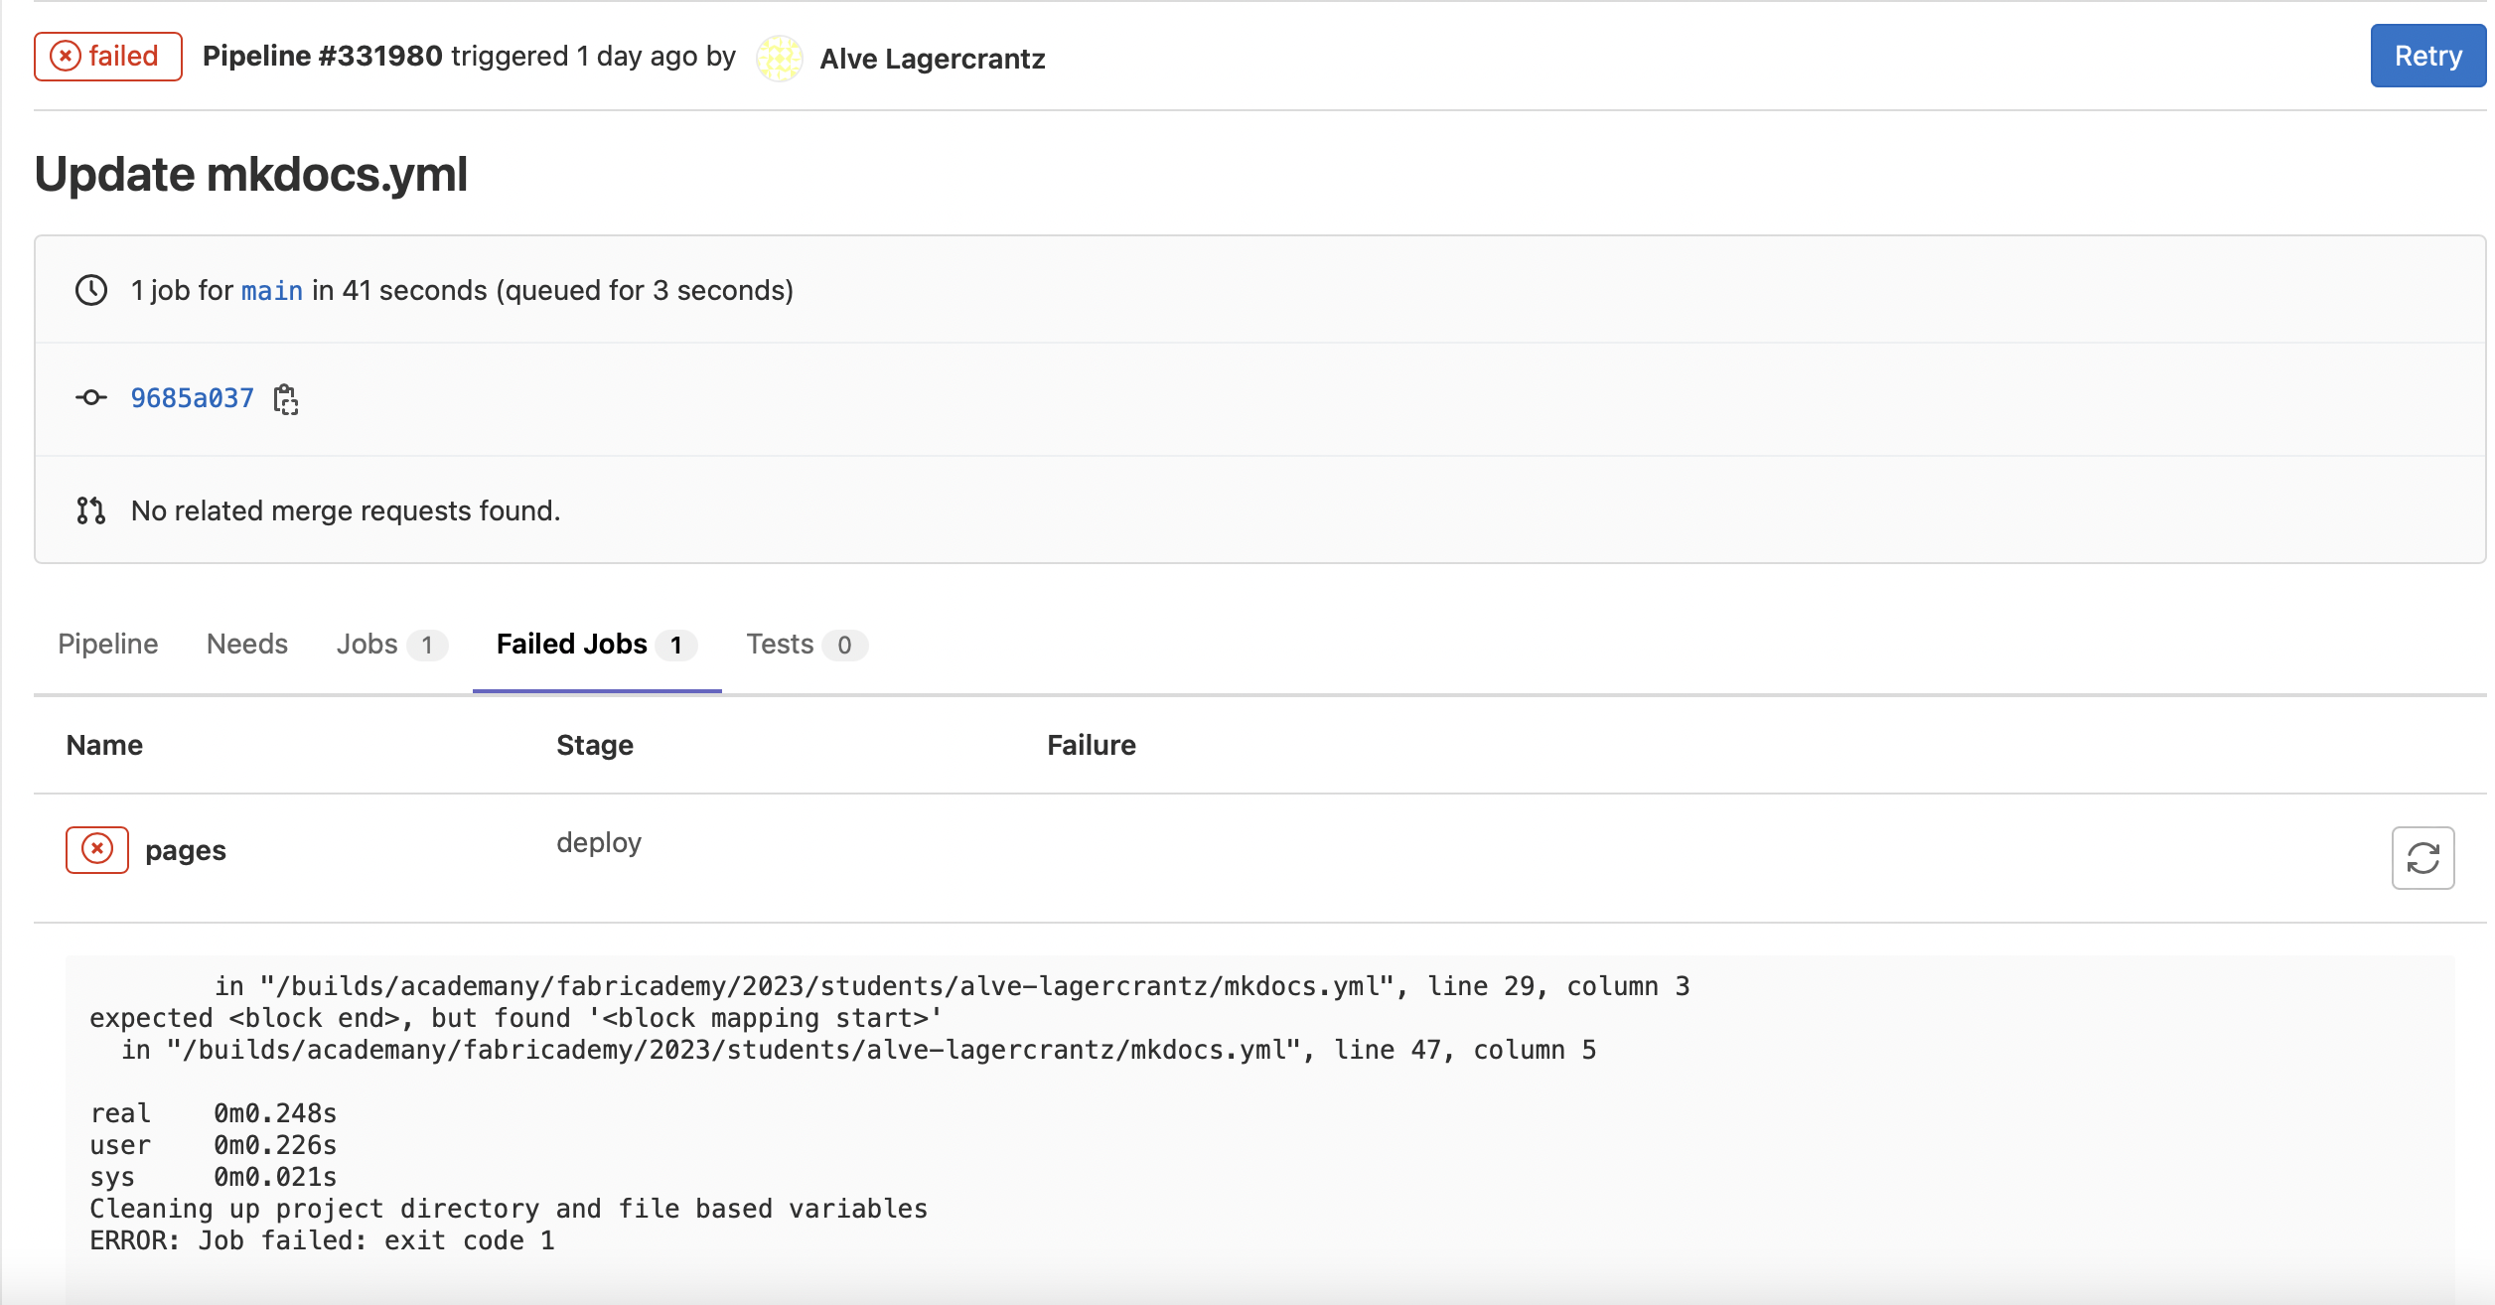Click the Failed Jobs count badge 1
This screenshot has width=2495, height=1305.
click(x=676, y=646)
